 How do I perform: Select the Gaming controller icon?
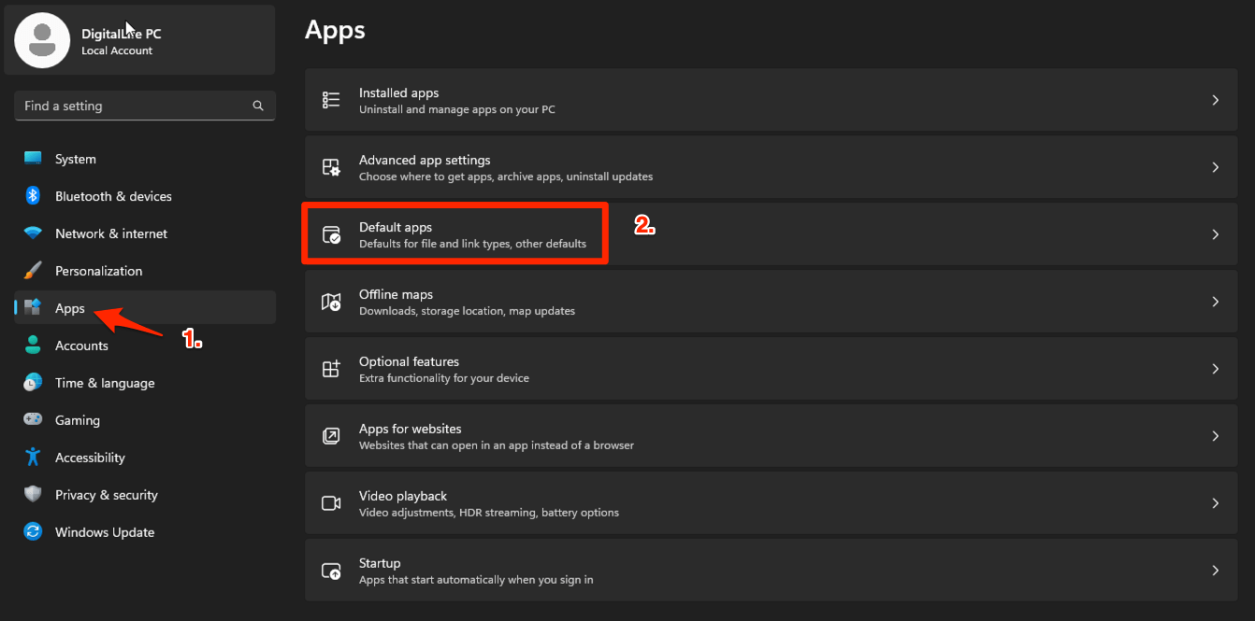36,420
